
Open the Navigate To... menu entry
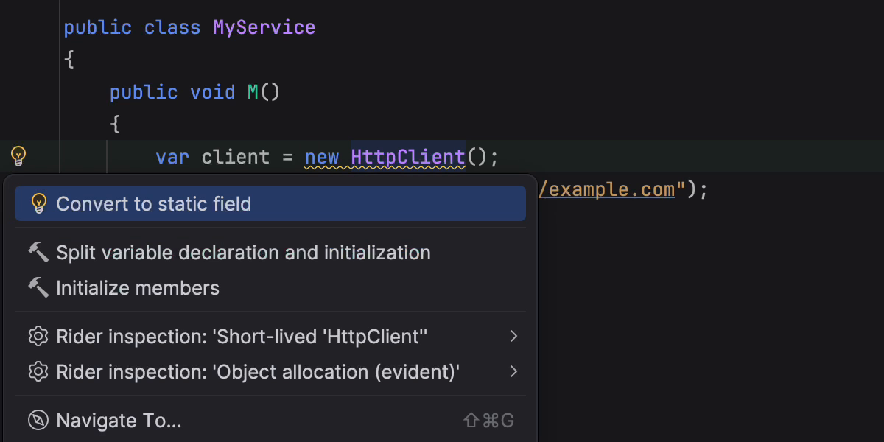click(x=119, y=421)
